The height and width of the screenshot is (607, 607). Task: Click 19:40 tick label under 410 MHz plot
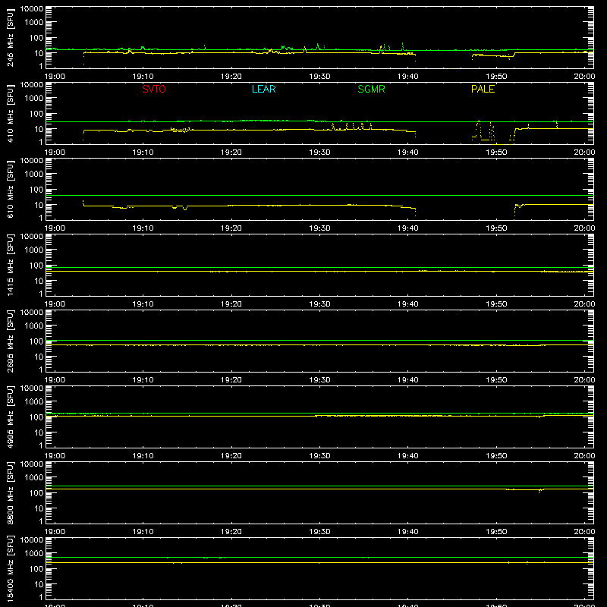point(407,153)
